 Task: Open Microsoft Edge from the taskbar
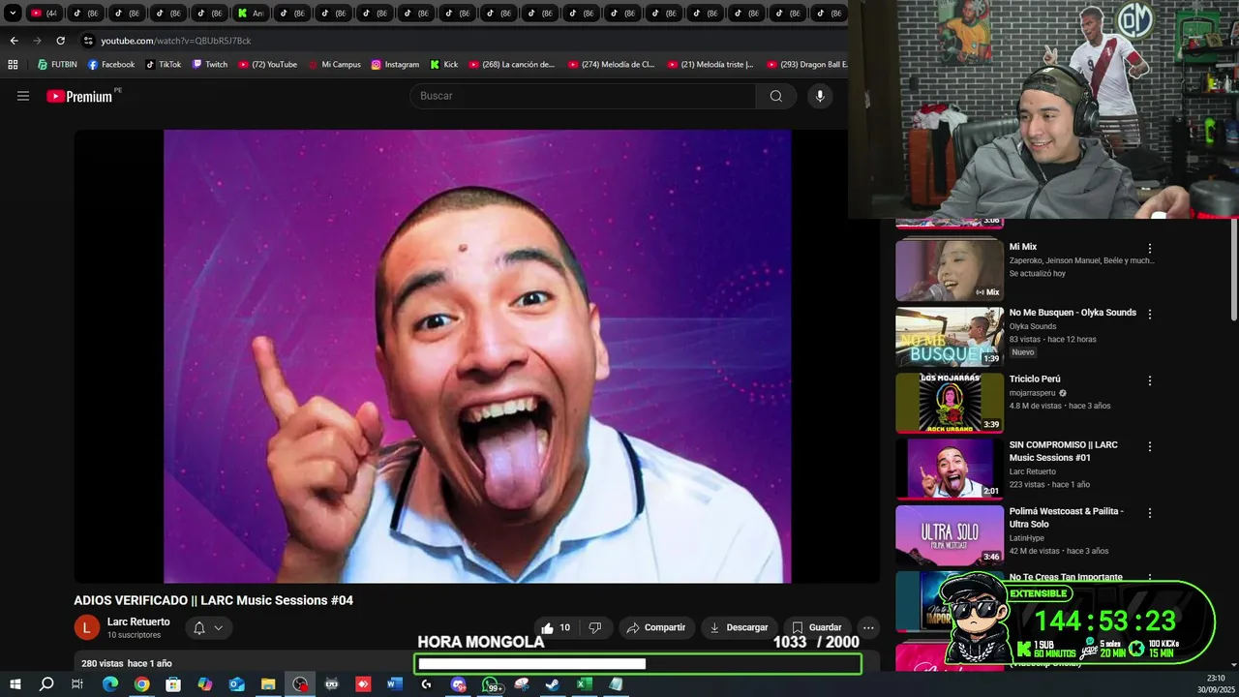tap(110, 684)
